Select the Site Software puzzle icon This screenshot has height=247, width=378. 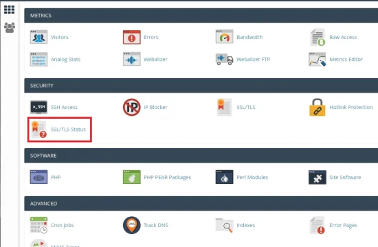318,177
